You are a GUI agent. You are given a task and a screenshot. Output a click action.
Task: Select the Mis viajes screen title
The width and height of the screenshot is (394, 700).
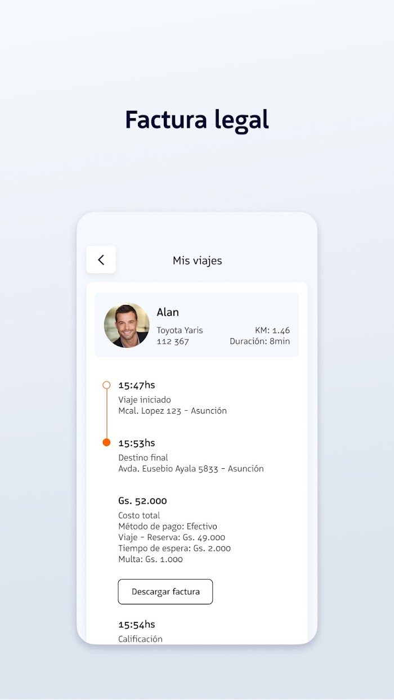[197, 261]
